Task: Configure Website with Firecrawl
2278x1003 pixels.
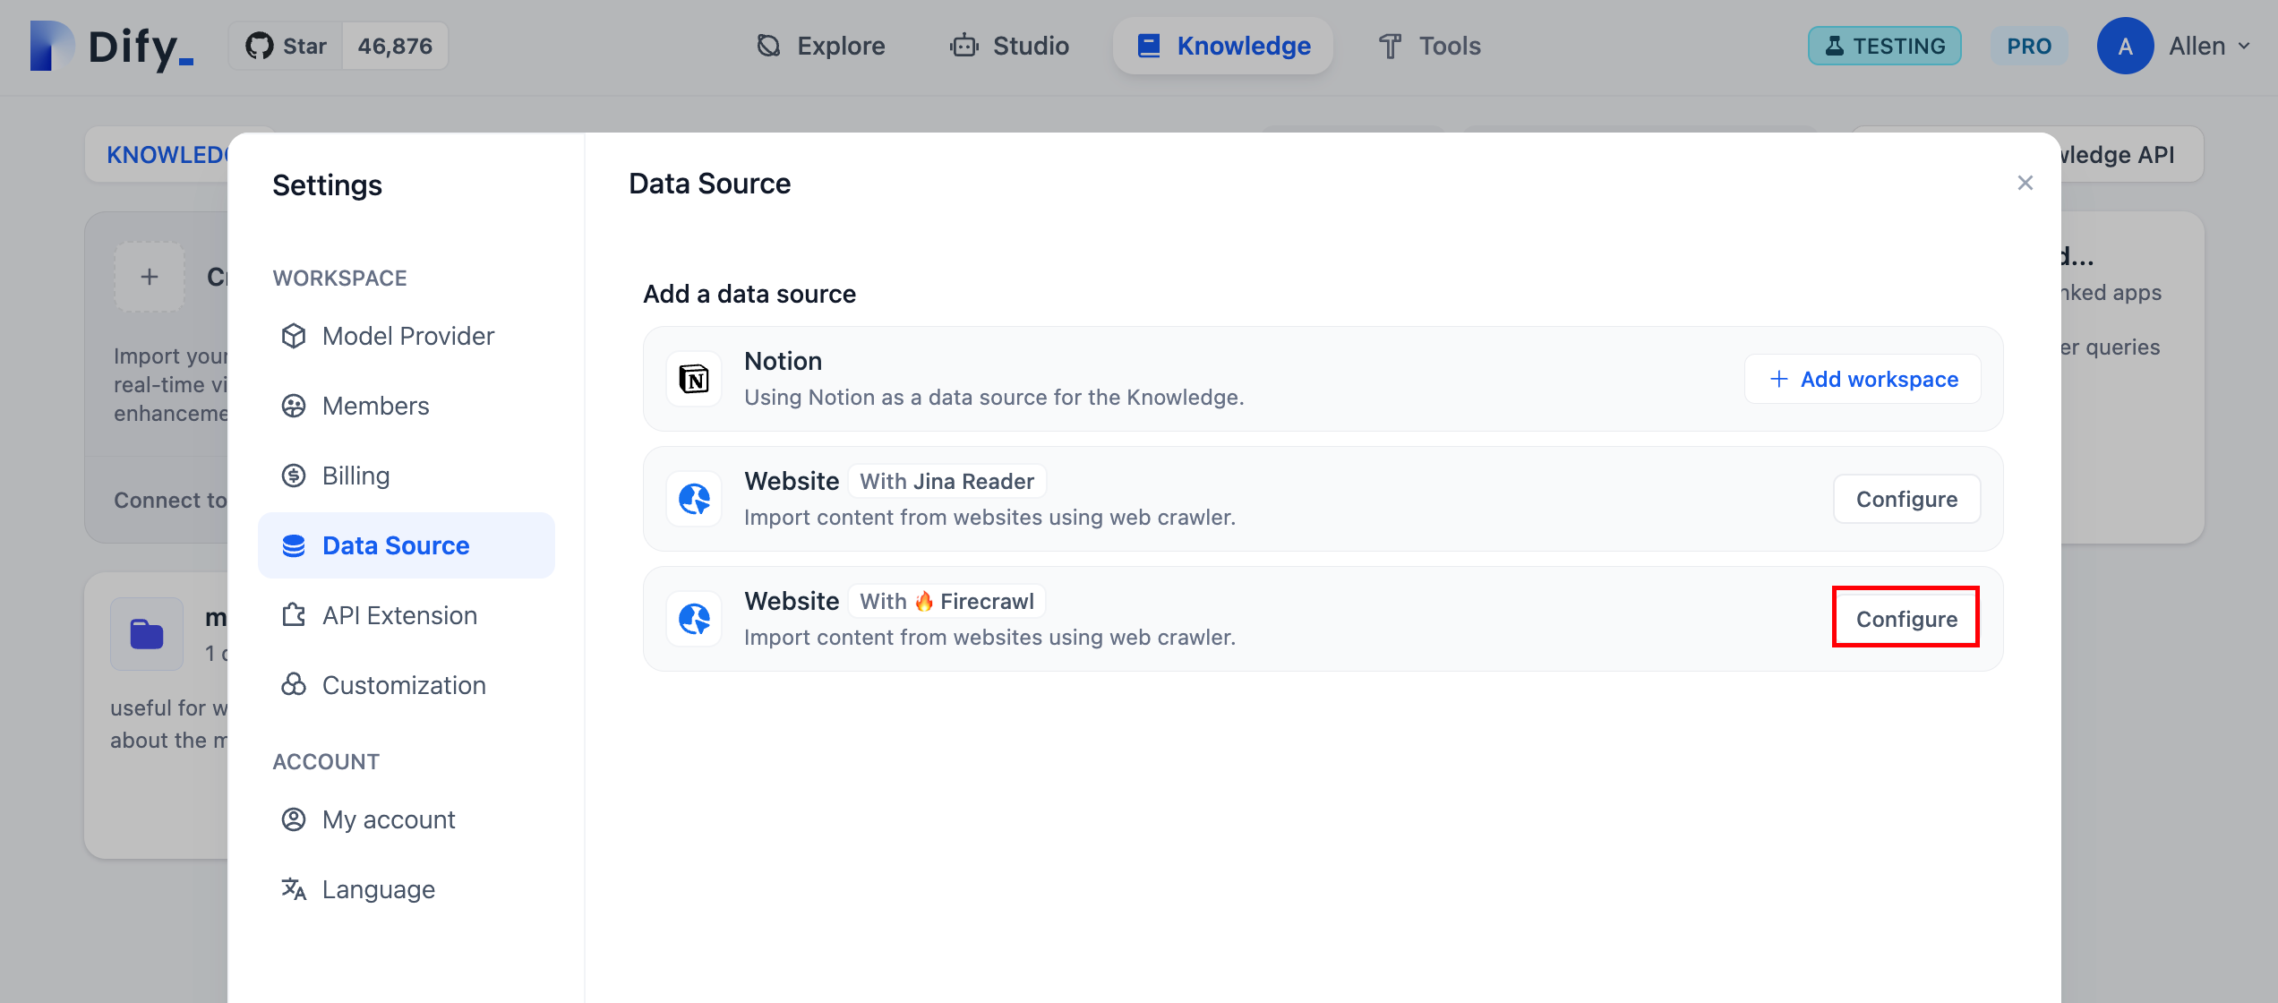Action: click(x=1905, y=619)
